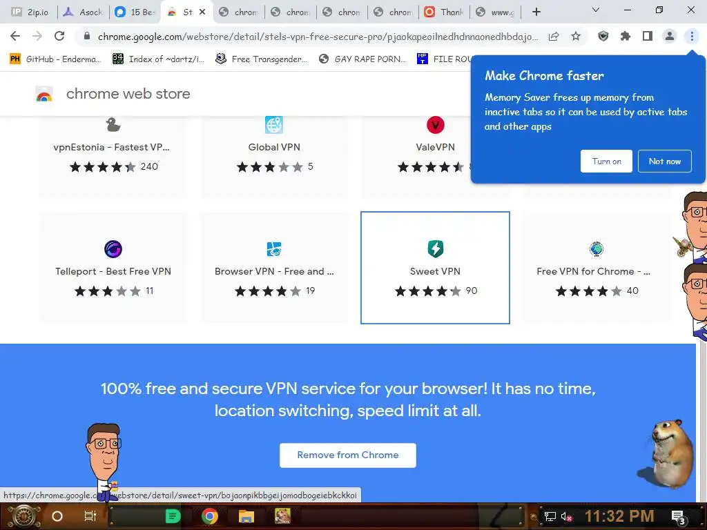Viewport: 707px width, 530px height.
Task: Open a new tab
Action: (536, 12)
